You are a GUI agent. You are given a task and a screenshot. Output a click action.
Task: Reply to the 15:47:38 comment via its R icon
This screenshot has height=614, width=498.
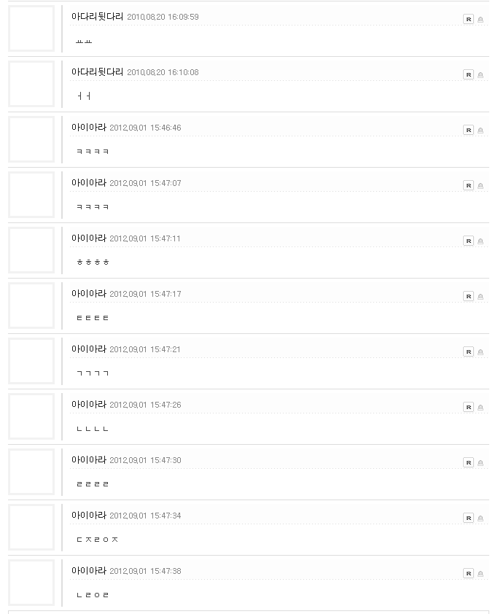tap(468, 573)
